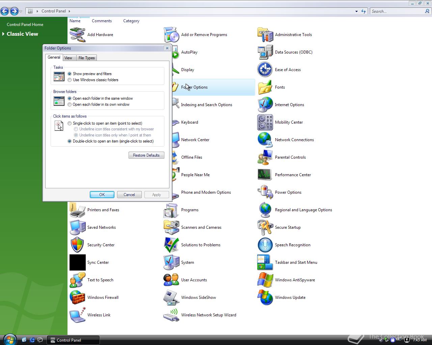
Task: Sort items by the Comments column
Action: click(102, 21)
